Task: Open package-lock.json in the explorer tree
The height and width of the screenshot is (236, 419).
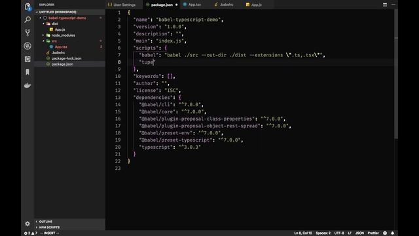Action: [66, 58]
